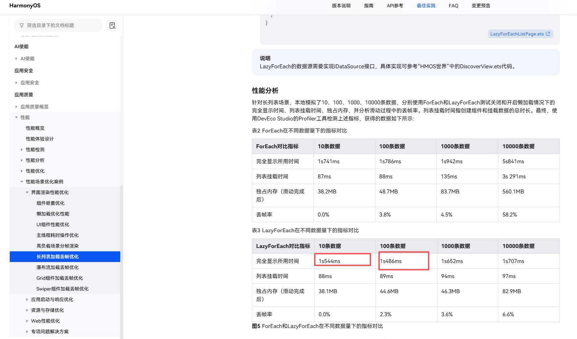Screen dimensions: 577x339
Task: Open external link icon on LazyForEachListPage.ets
Action: tap(548, 34)
